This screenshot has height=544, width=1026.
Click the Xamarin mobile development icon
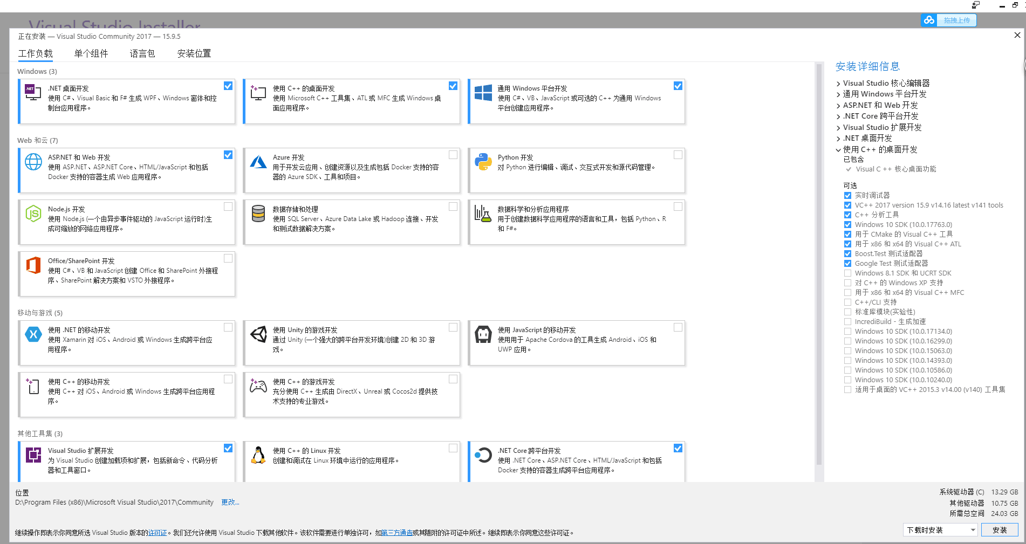click(x=33, y=334)
